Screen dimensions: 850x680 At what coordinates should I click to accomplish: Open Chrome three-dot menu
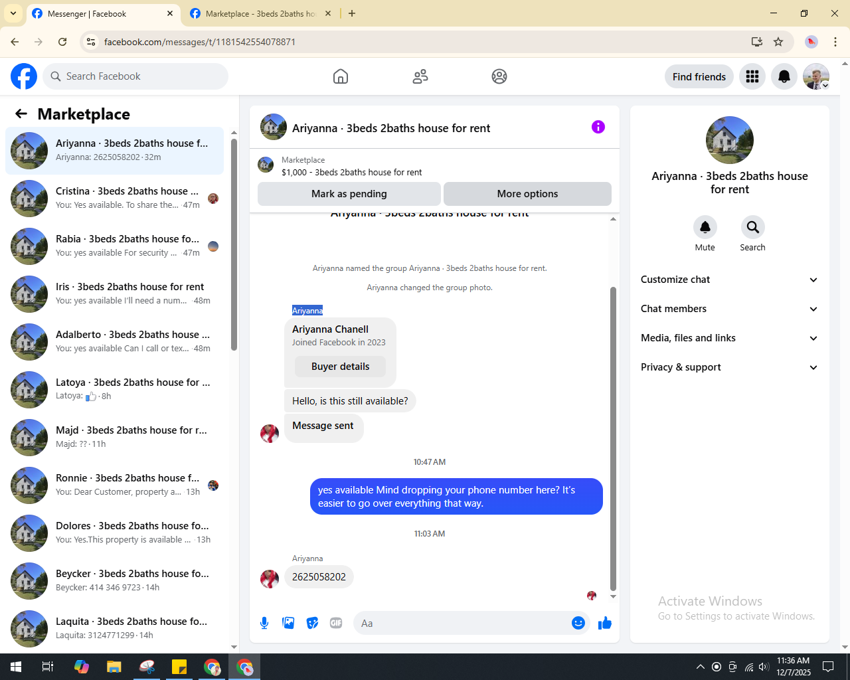835,42
